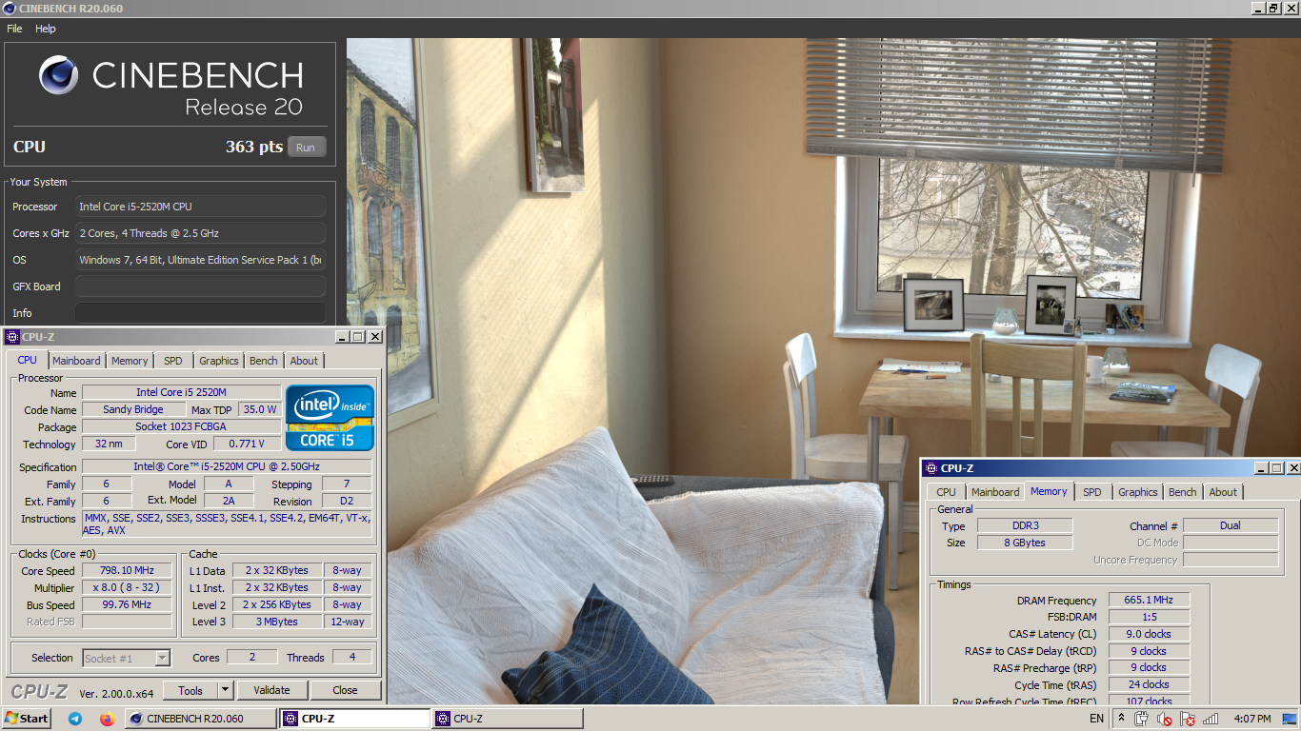1301x731 pixels.
Task: Click the DRAM Frequency value 665.1 MHz
Action: tap(1149, 601)
